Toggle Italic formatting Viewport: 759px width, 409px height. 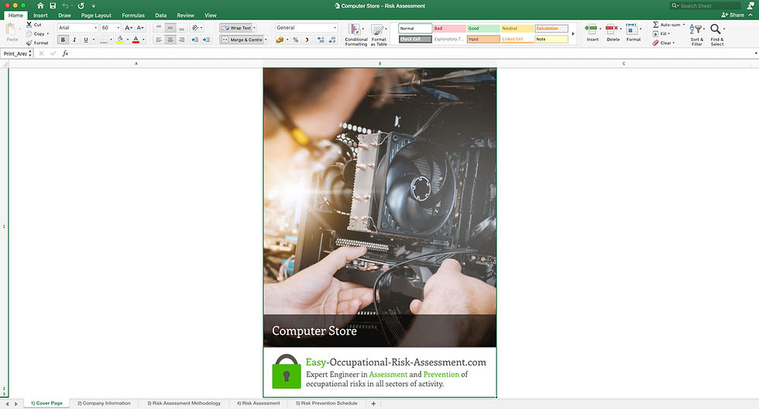click(x=74, y=40)
